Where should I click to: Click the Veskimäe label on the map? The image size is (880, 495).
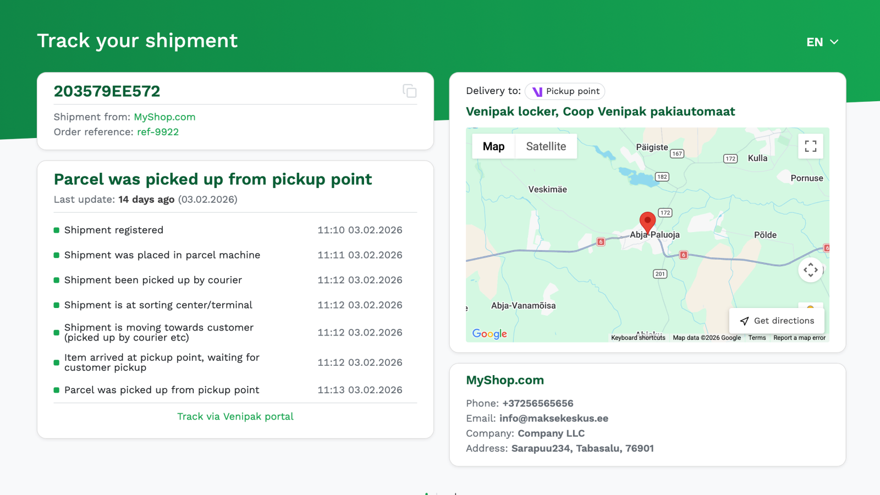tap(548, 189)
